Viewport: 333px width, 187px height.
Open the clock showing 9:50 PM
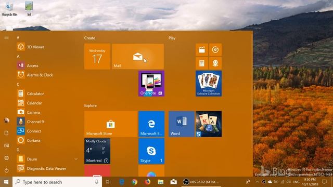point(310,182)
